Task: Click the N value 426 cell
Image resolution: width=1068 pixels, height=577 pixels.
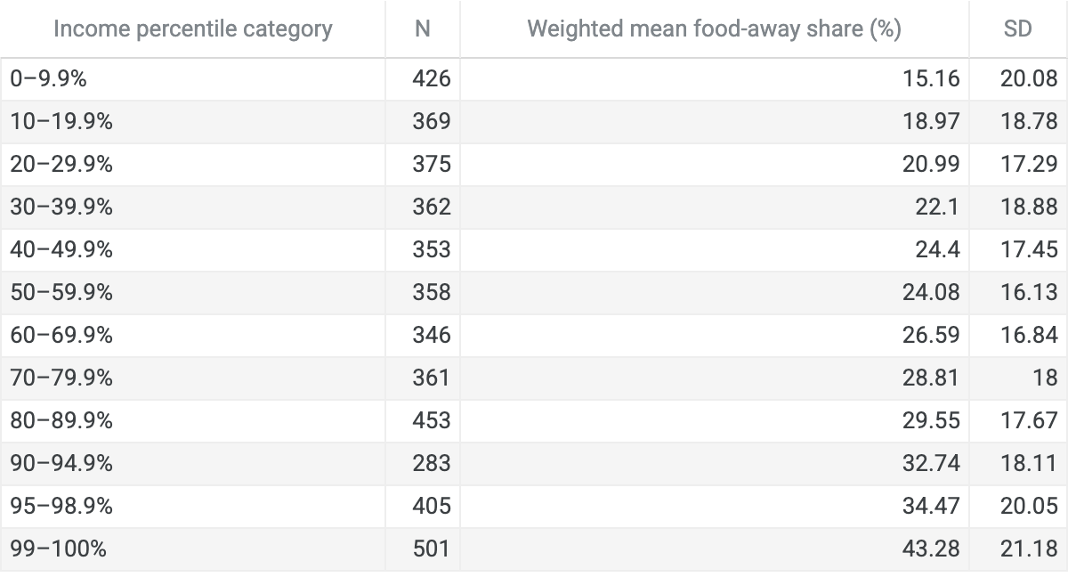Action: (423, 79)
